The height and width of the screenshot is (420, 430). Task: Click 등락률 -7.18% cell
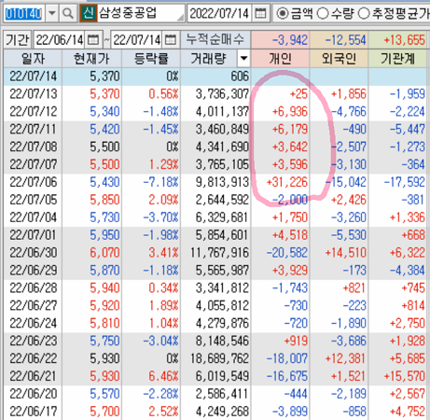[160, 182]
